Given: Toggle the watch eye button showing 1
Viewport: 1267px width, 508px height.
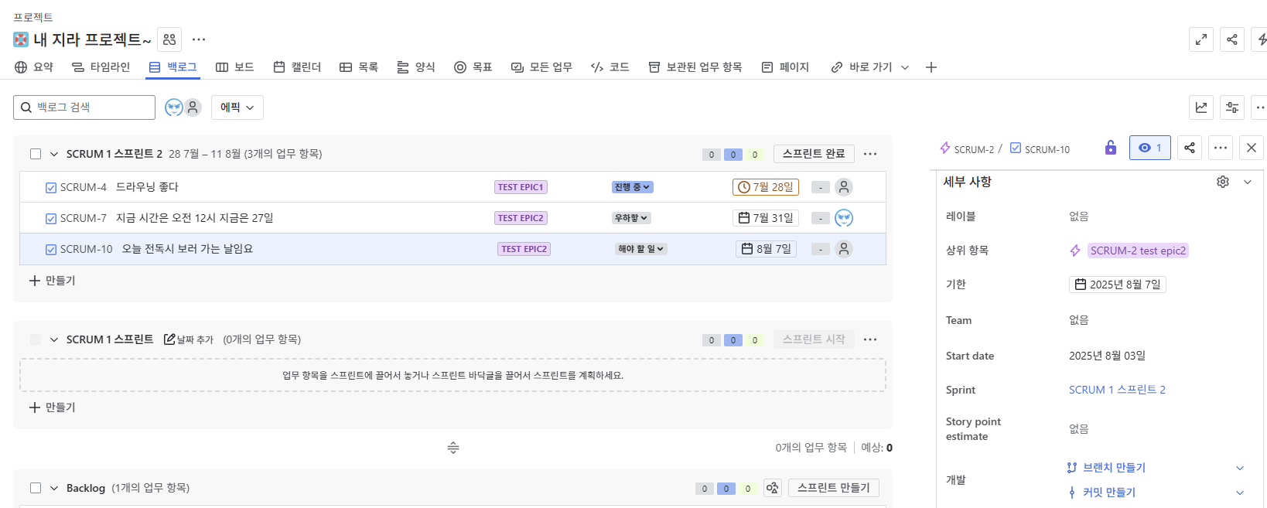Looking at the screenshot, I should point(1150,148).
